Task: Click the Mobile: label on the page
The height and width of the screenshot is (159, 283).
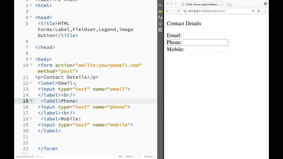Action: pos(176,49)
